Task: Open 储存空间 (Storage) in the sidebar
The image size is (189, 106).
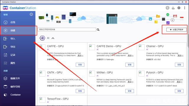Action: [x=18, y=87]
